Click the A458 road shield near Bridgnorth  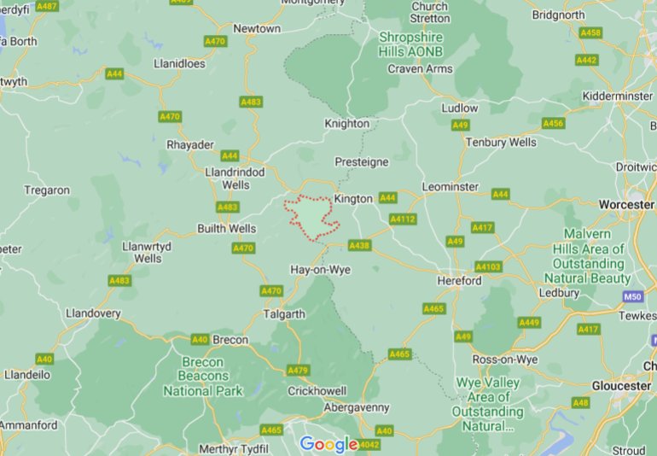pos(590,32)
